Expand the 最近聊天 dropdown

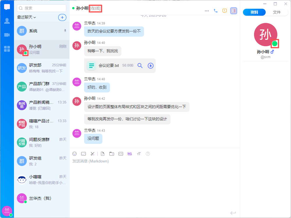click(26, 17)
